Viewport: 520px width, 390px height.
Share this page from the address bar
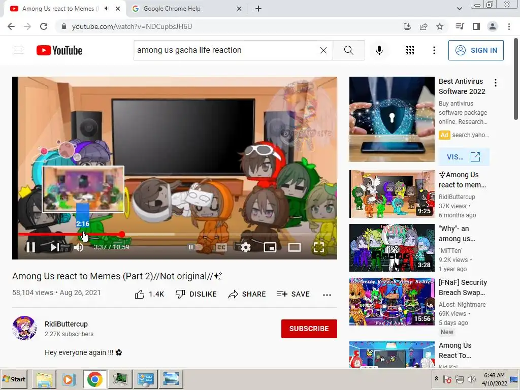(x=424, y=26)
